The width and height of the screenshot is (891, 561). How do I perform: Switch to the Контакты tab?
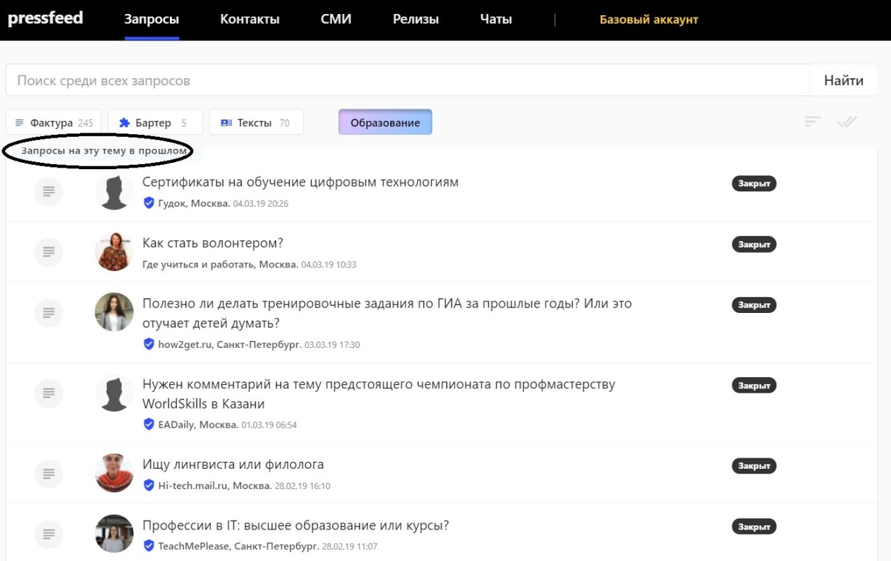(249, 20)
